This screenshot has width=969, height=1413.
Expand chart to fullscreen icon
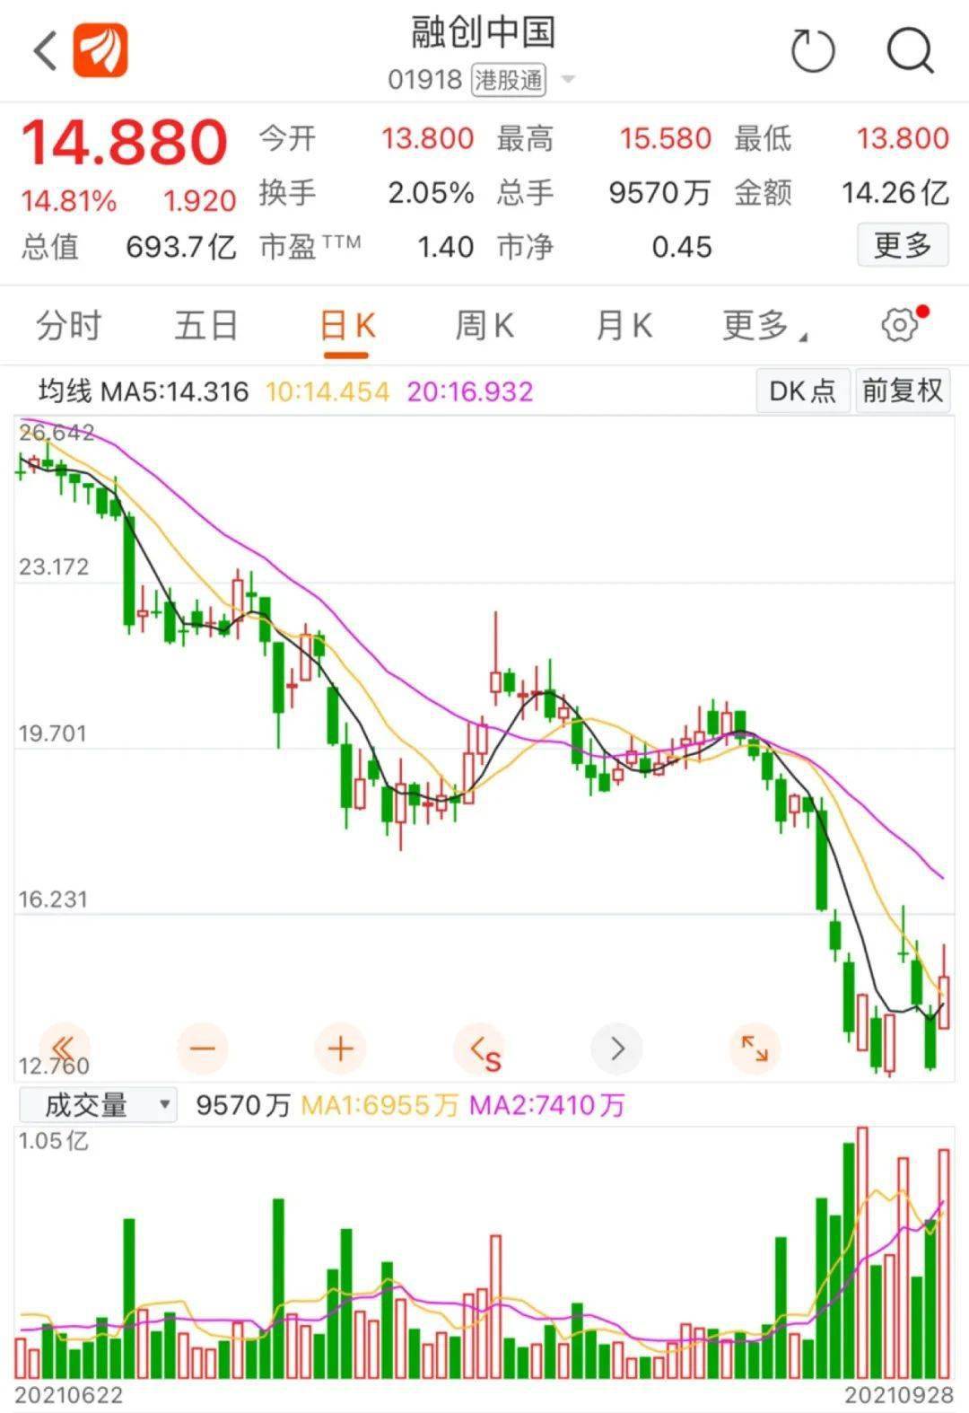coord(754,1049)
